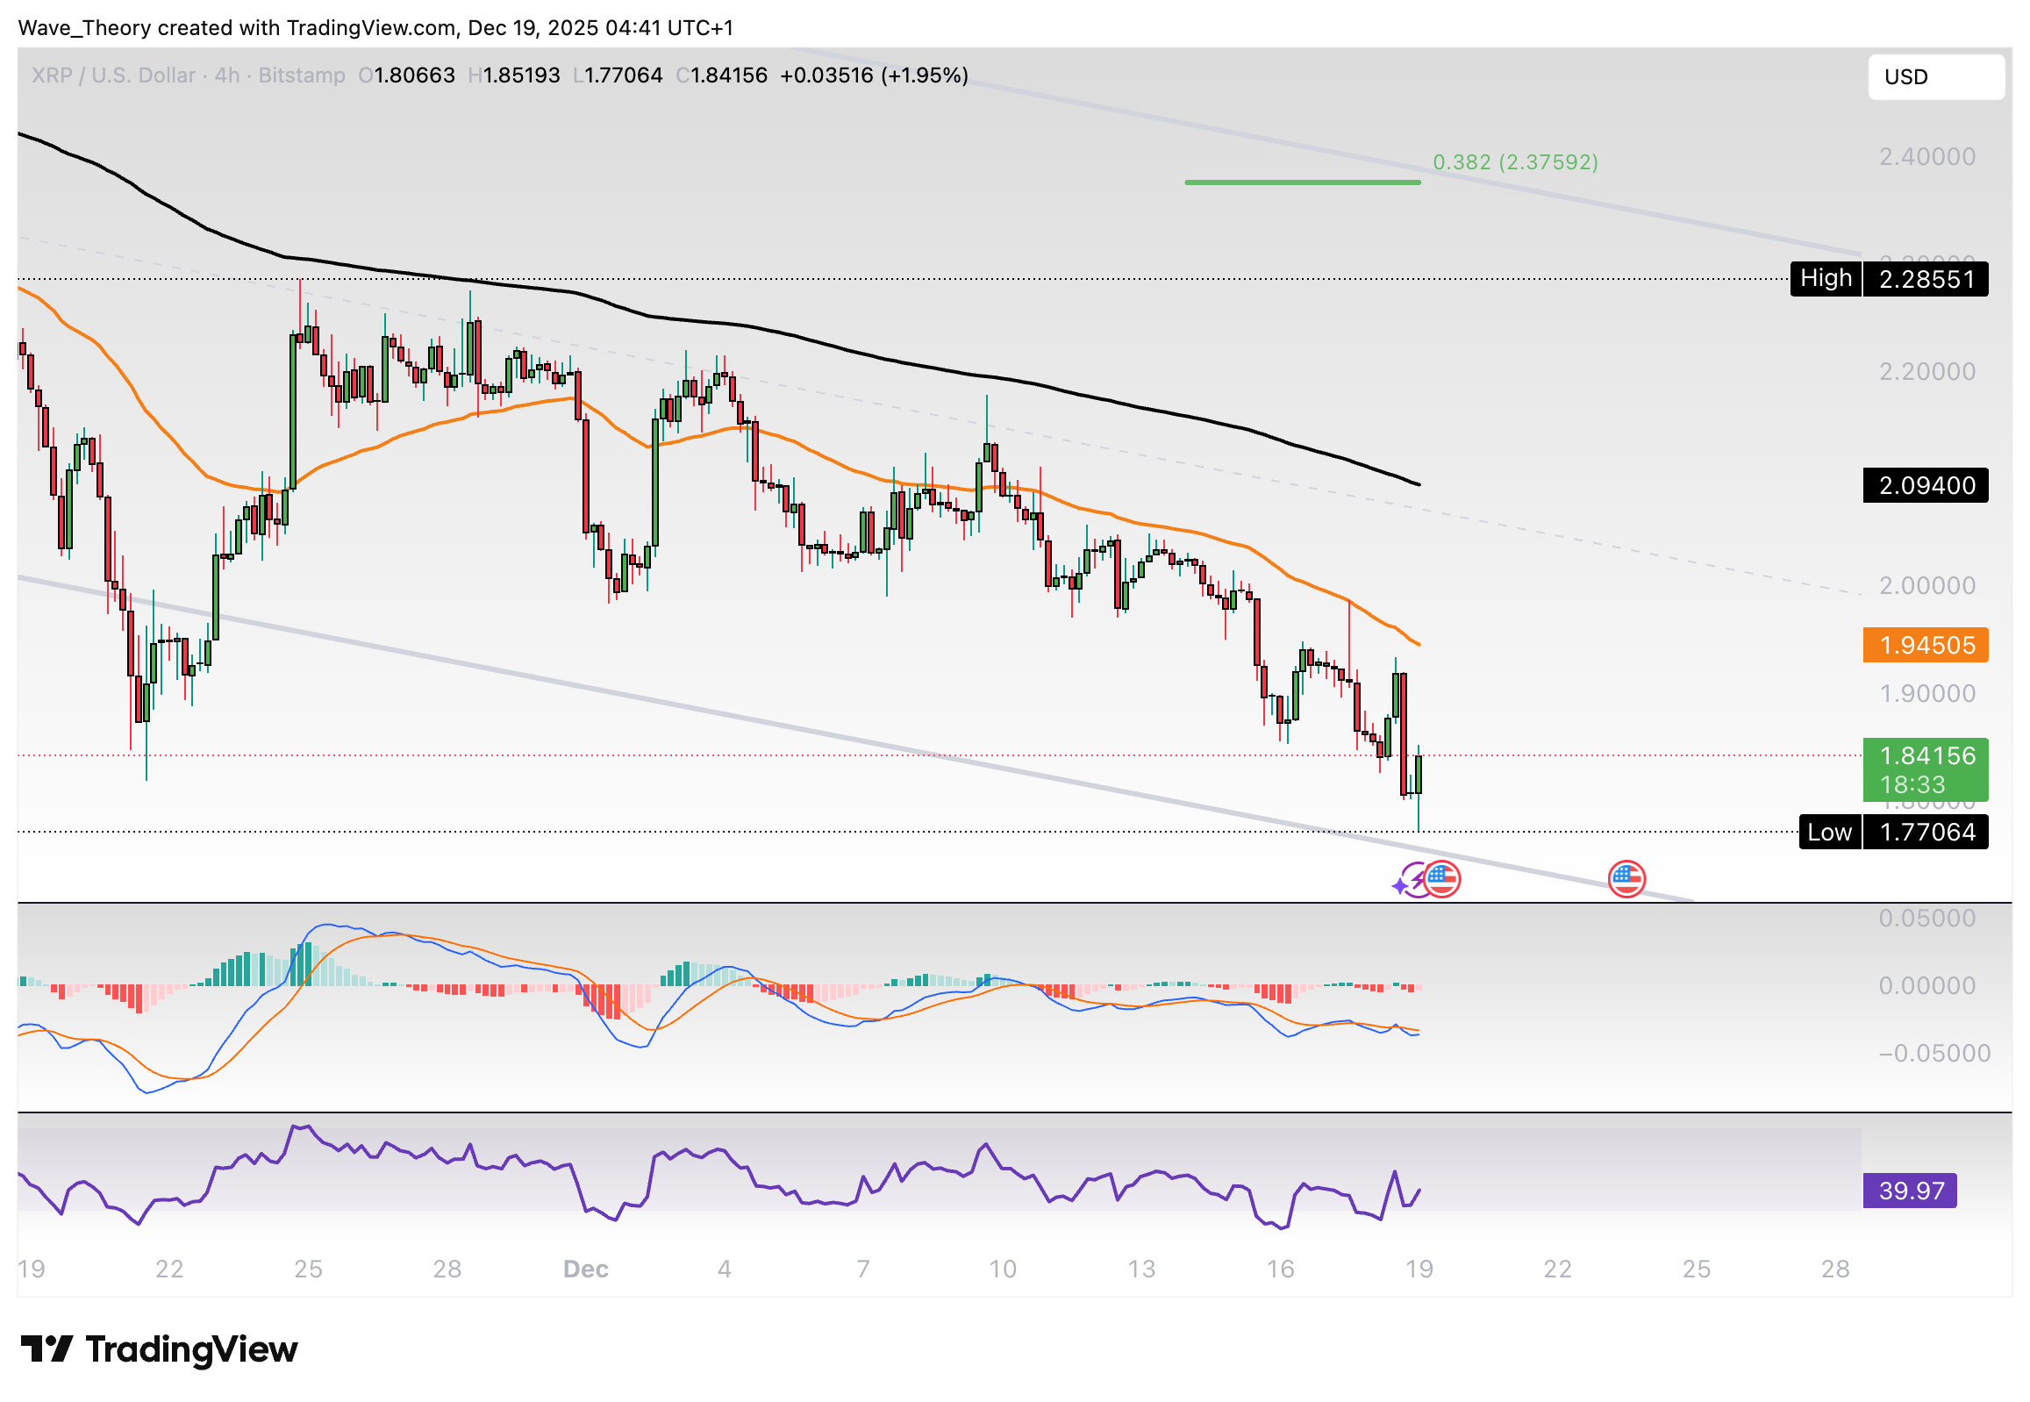
Task: Click the black 2.09400 moving average tag
Action: click(1925, 486)
